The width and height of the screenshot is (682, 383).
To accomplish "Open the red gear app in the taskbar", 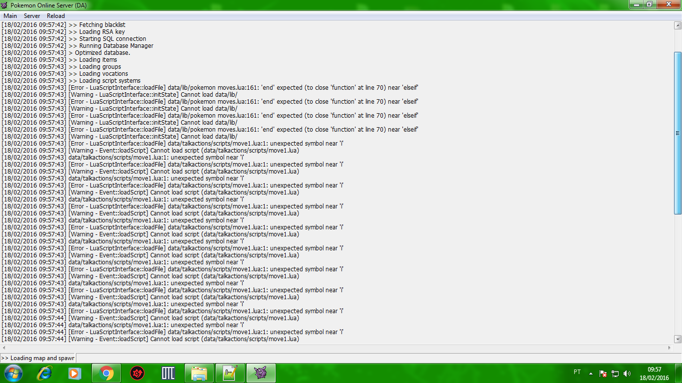I will click(x=137, y=373).
